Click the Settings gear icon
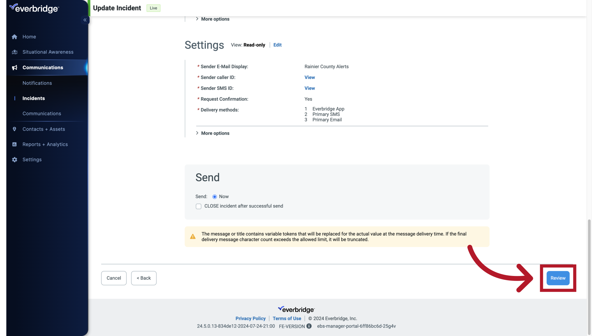 click(x=14, y=160)
